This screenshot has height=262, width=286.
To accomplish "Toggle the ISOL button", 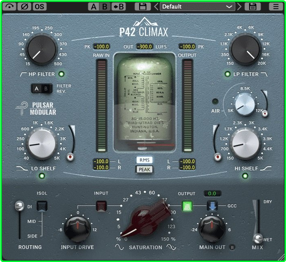I will 42,206.
